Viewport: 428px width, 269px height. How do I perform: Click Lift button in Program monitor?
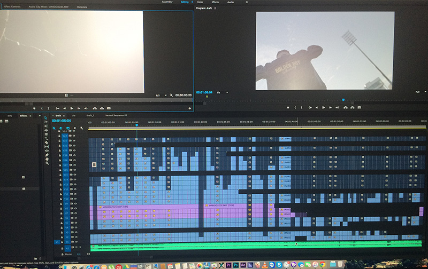tap(346, 107)
